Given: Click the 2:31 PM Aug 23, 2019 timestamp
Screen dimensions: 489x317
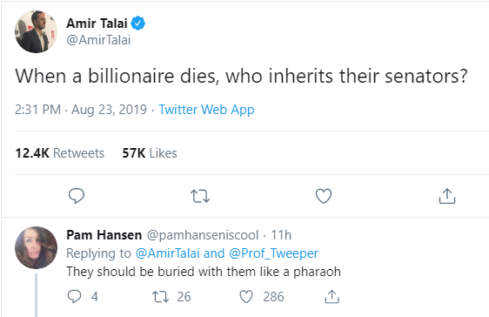Looking at the screenshot, I should click(81, 110).
